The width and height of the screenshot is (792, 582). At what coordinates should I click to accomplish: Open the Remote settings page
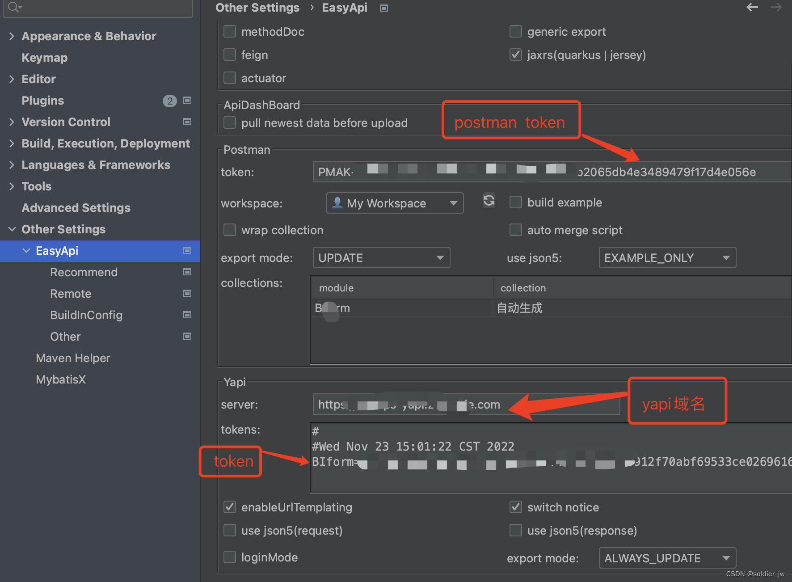[71, 294]
